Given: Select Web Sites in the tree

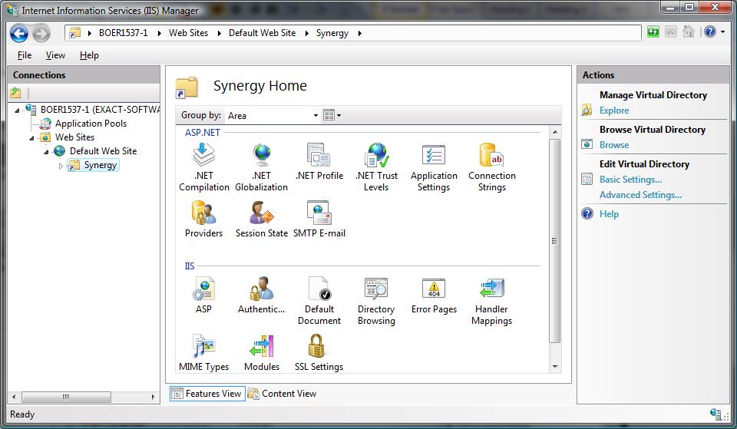Looking at the screenshot, I should pyautogui.click(x=74, y=137).
